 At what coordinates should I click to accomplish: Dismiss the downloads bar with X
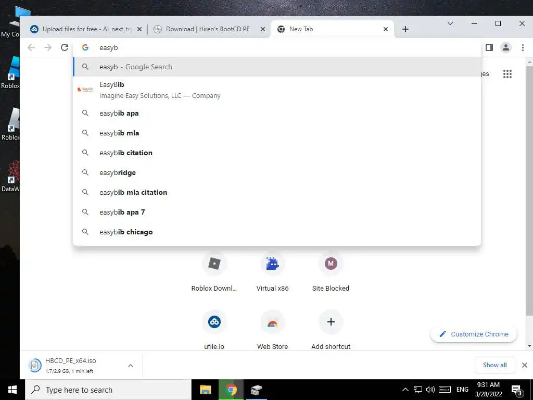pos(525,365)
